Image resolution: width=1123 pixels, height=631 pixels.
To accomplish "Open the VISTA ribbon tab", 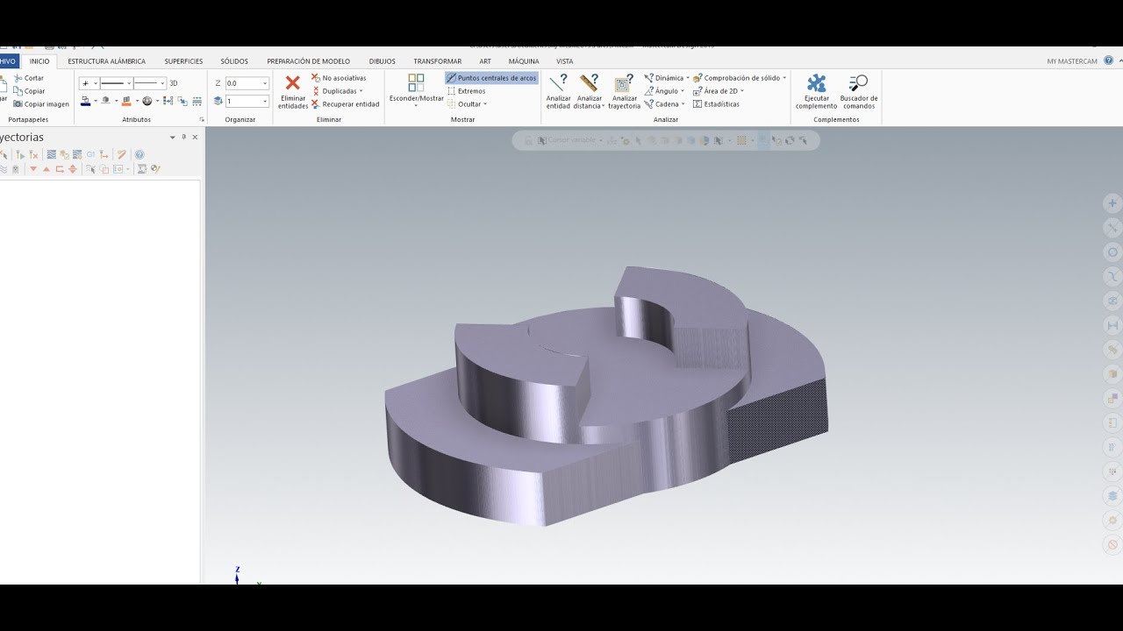I will click(565, 61).
